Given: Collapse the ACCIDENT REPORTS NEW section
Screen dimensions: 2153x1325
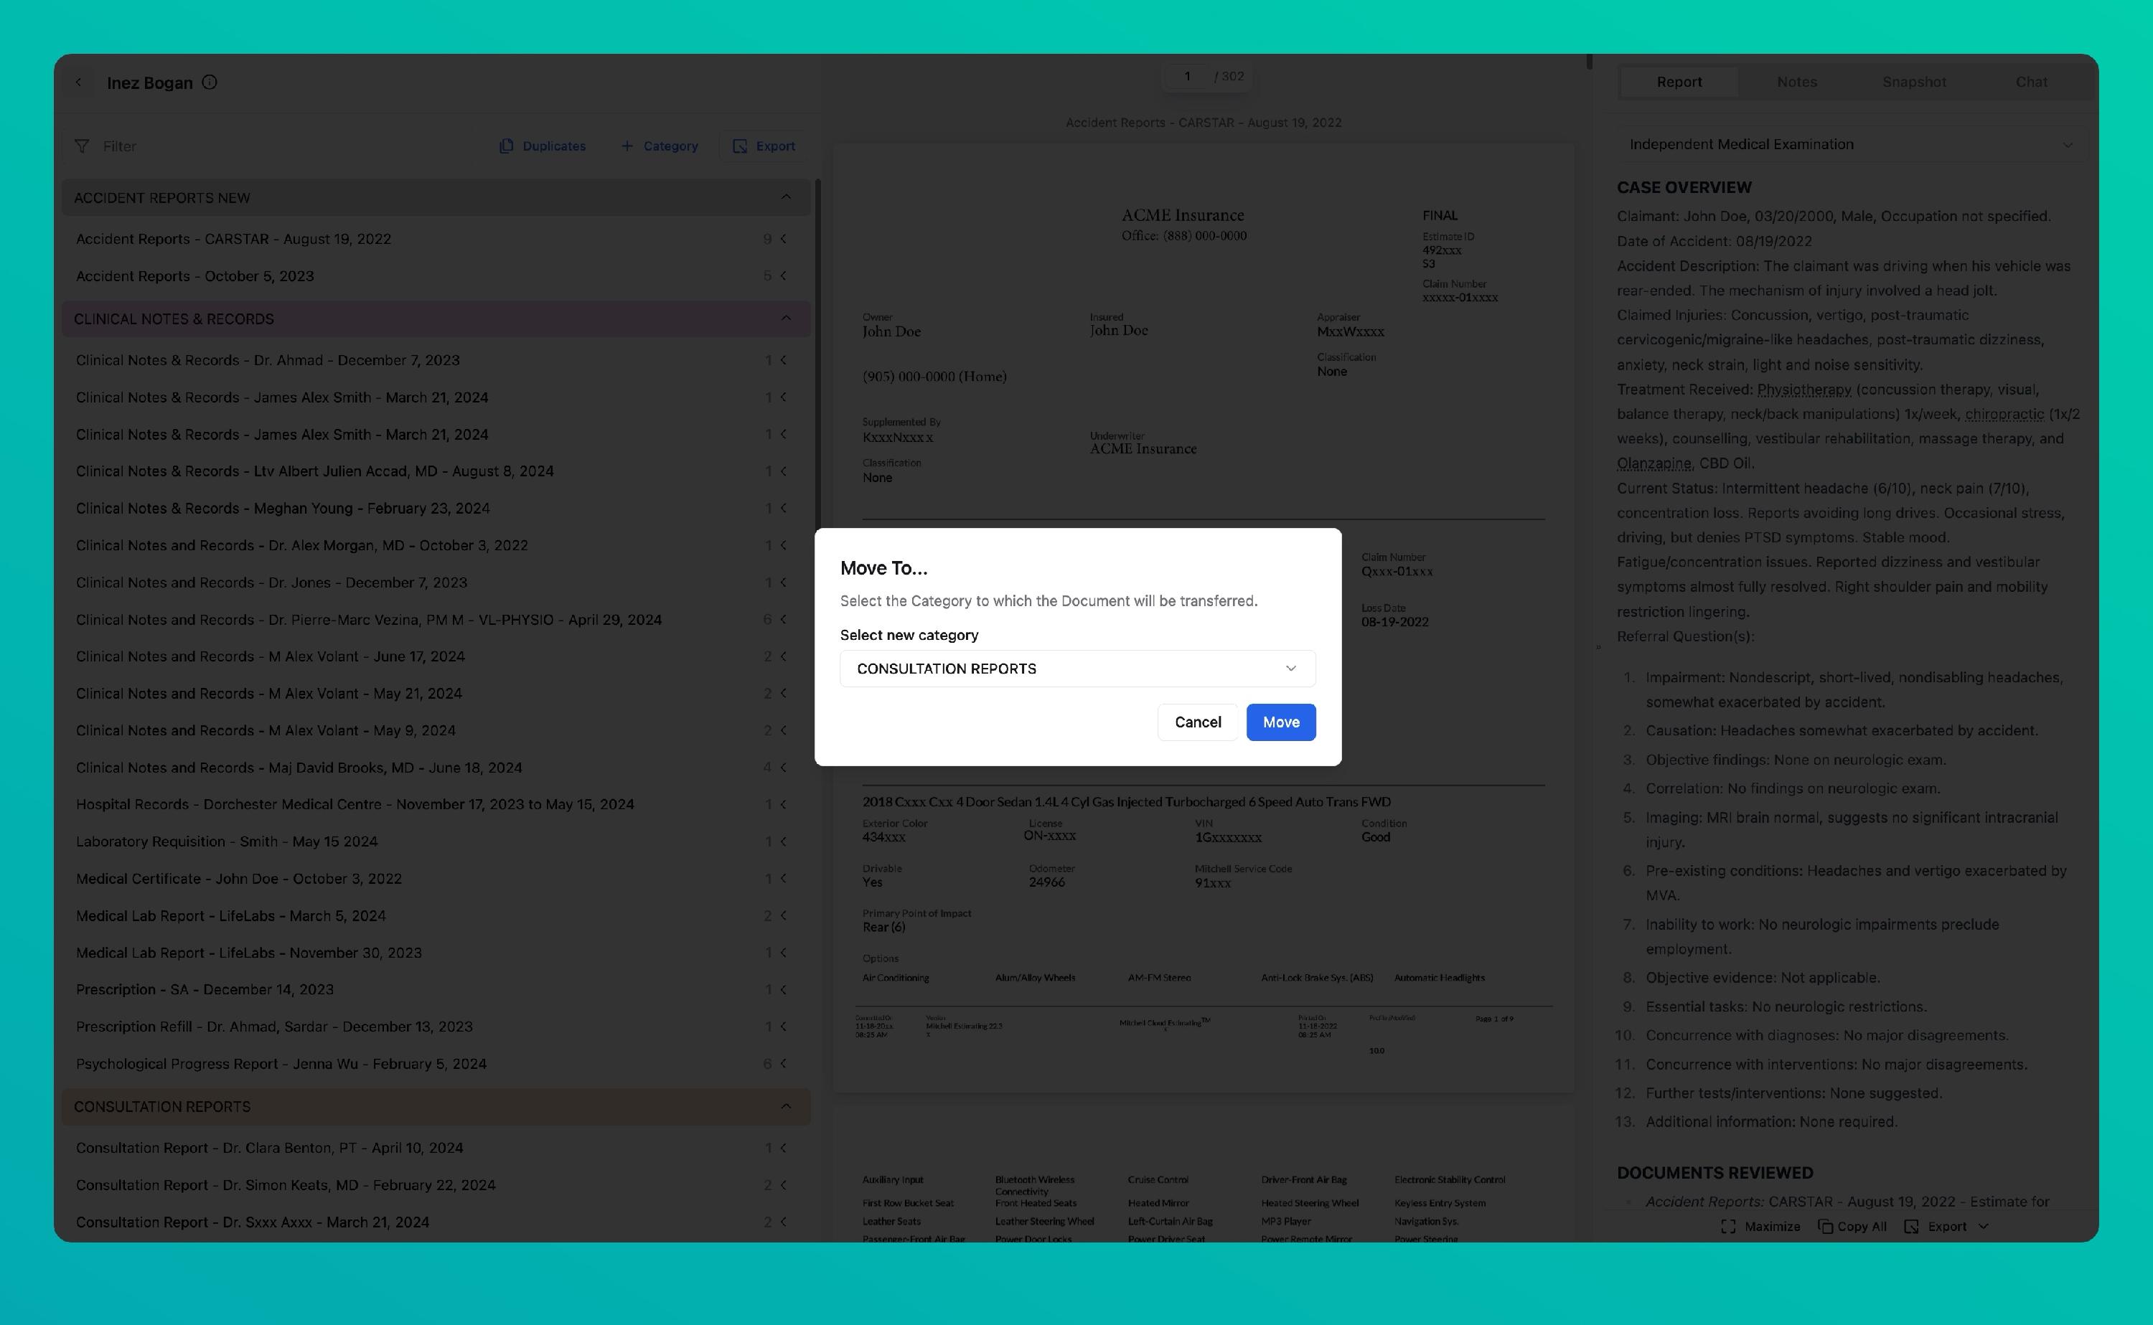Looking at the screenshot, I should pos(785,197).
